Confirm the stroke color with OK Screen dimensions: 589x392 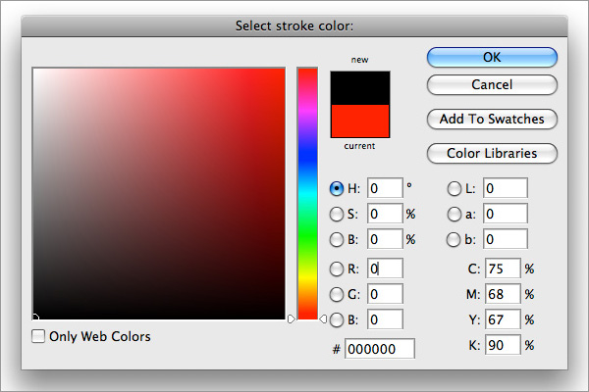(492, 58)
